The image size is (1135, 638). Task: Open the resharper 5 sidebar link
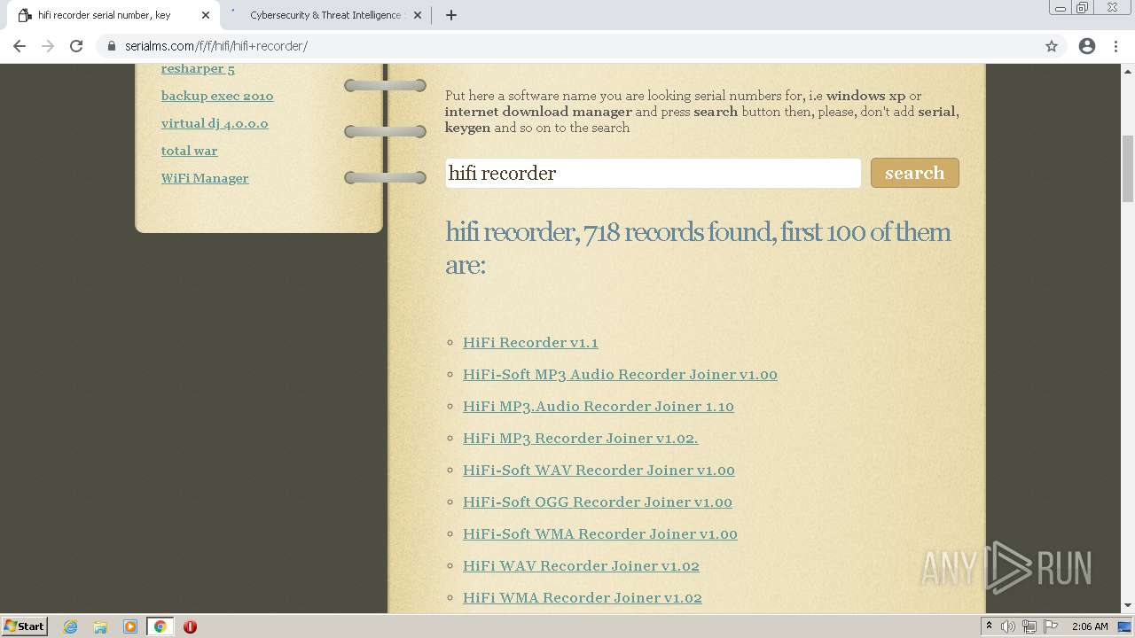tap(198, 68)
